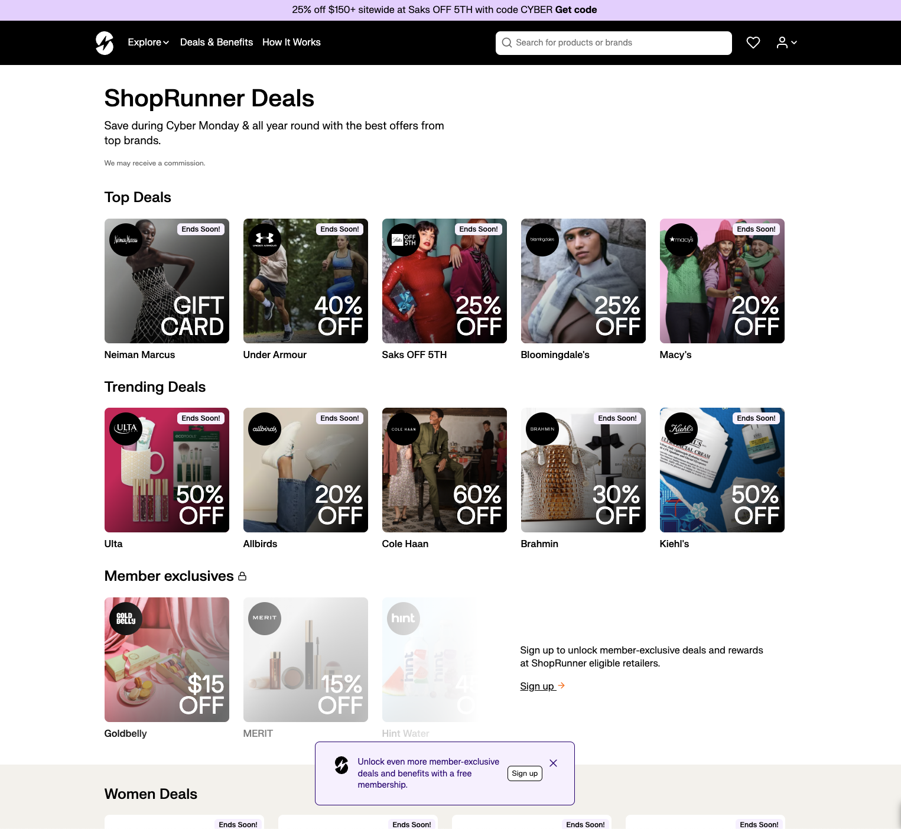Click the Allbirds name label
Viewport: 901px width, 829px height.
coord(260,544)
